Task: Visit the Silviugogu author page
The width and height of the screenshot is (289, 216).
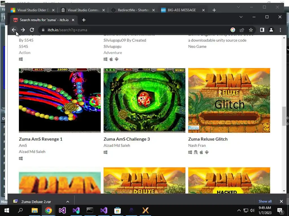Action: 112,46
